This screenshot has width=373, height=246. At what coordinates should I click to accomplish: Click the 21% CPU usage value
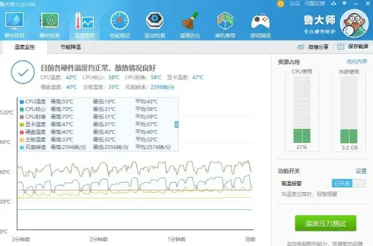[x=302, y=147]
